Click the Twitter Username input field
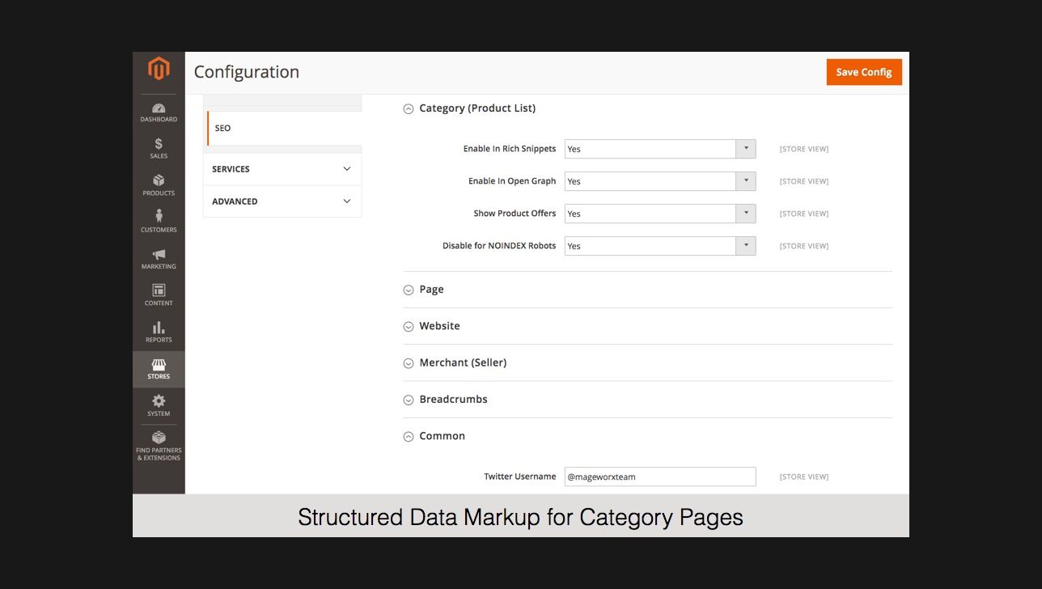The image size is (1042, 589). pos(659,477)
